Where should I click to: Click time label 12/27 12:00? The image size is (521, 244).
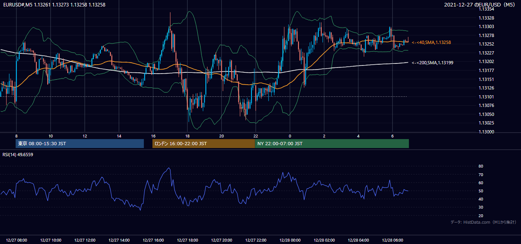click(x=85, y=240)
